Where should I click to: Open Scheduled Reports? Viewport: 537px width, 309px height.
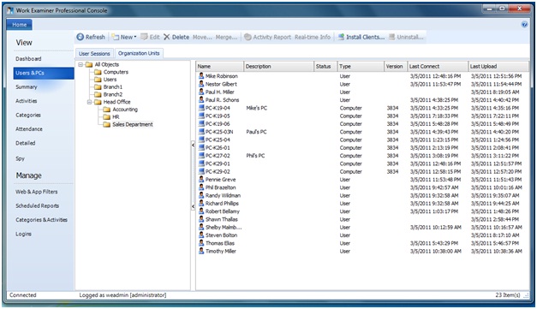pyautogui.click(x=38, y=205)
